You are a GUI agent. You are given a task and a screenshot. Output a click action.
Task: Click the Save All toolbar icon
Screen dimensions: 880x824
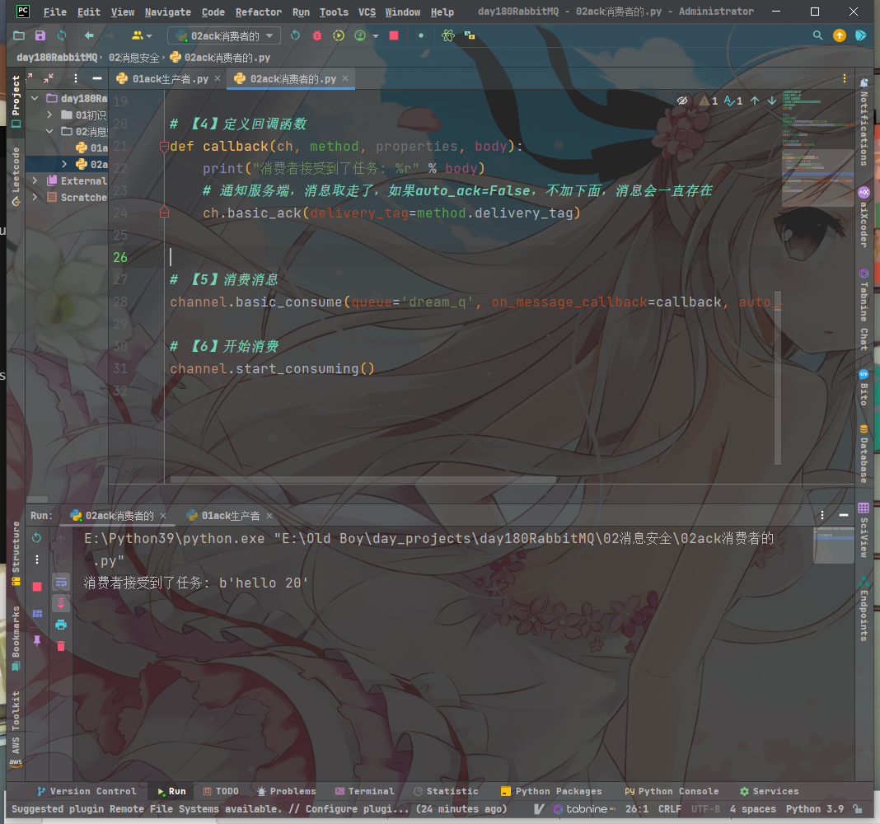tap(40, 36)
